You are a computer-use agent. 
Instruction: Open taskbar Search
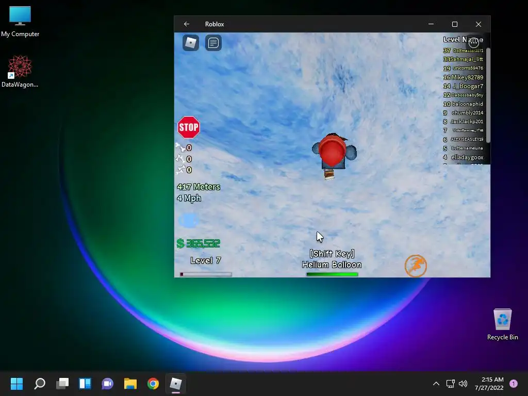(x=40, y=383)
